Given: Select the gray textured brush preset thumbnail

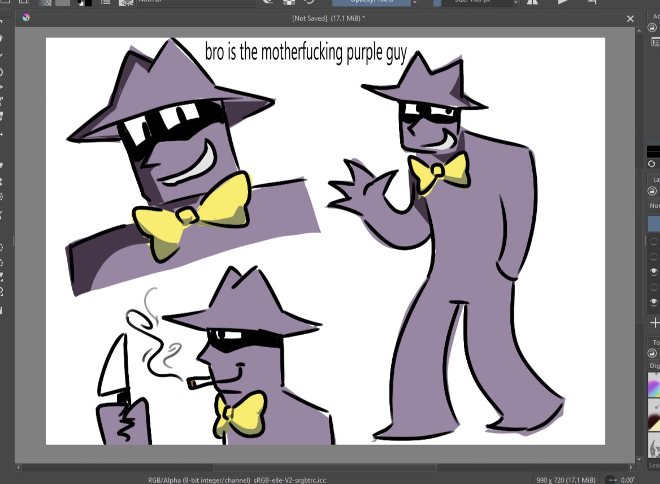Looking at the screenshot, I should (x=654, y=446).
